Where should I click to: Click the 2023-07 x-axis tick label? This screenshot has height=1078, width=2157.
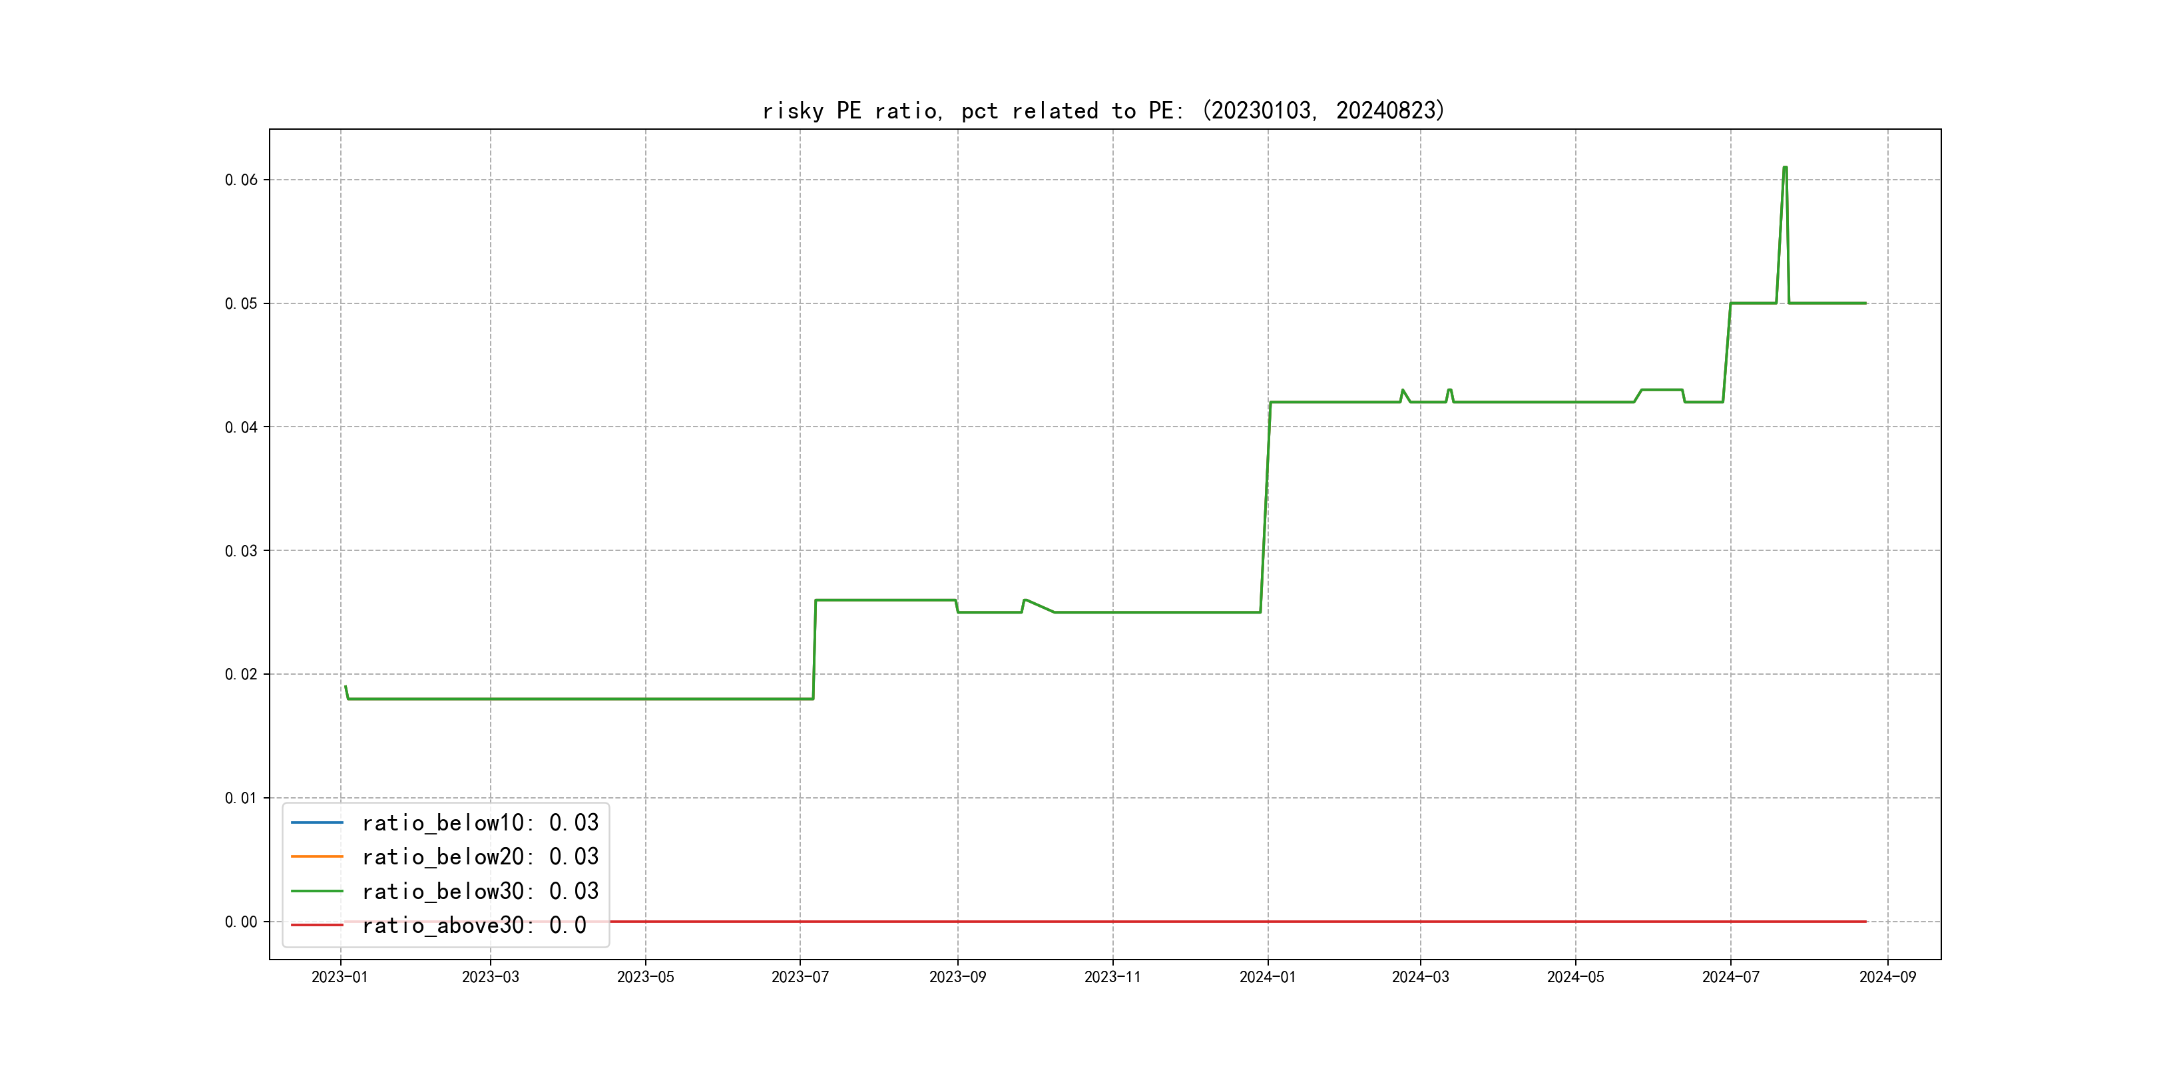800,977
